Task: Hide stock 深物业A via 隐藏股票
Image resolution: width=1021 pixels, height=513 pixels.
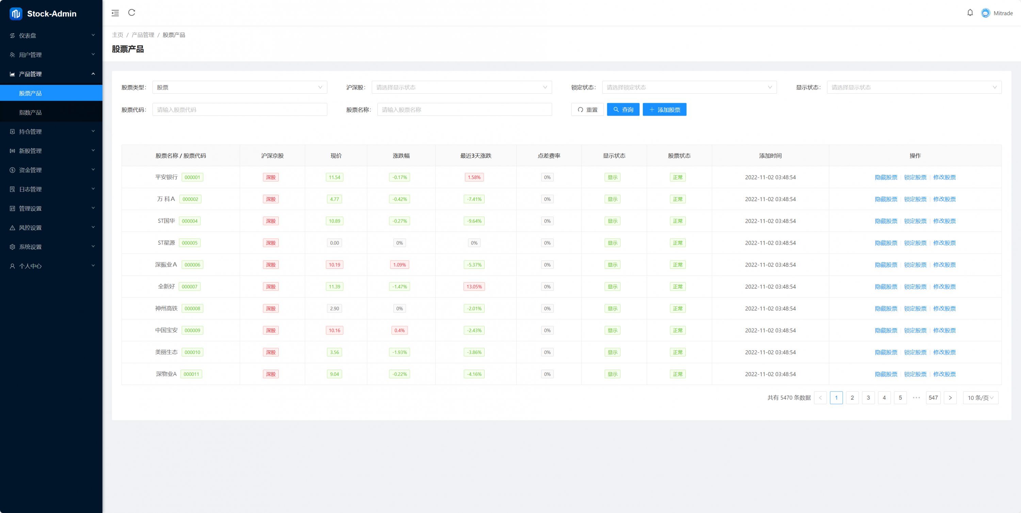Action: click(x=886, y=374)
